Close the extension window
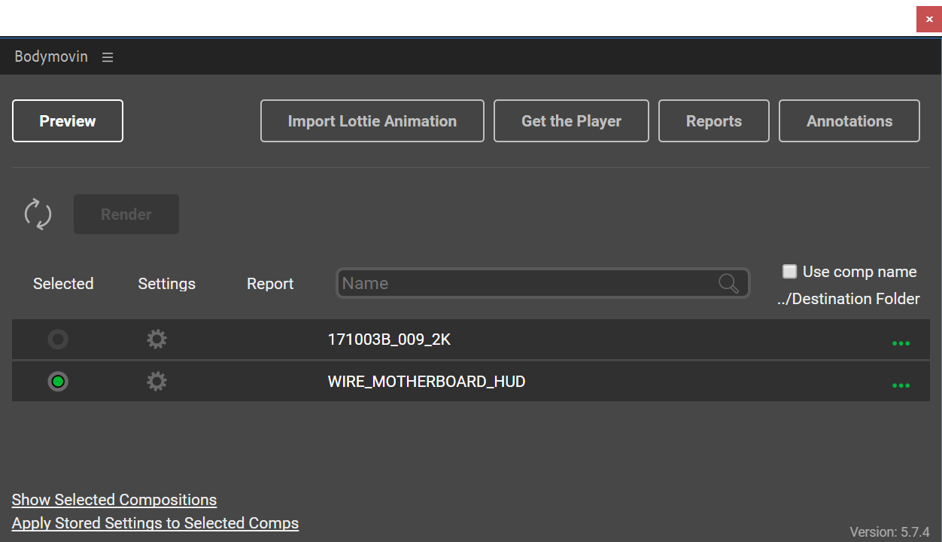Screen dimensions: 942x542 point(929,19)
